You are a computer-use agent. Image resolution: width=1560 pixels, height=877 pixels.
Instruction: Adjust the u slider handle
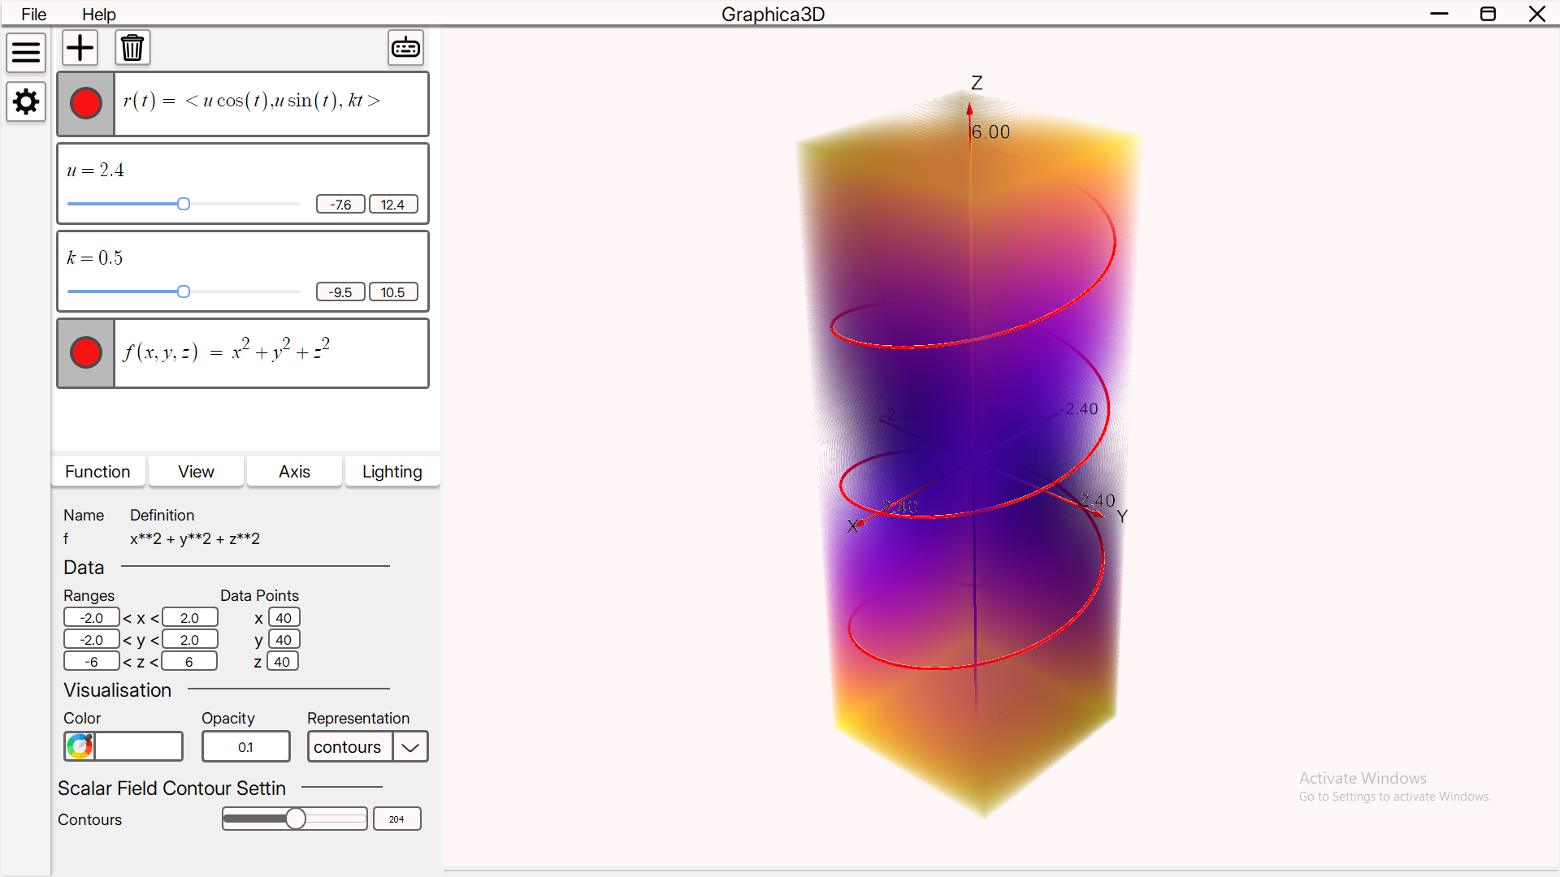184,204
